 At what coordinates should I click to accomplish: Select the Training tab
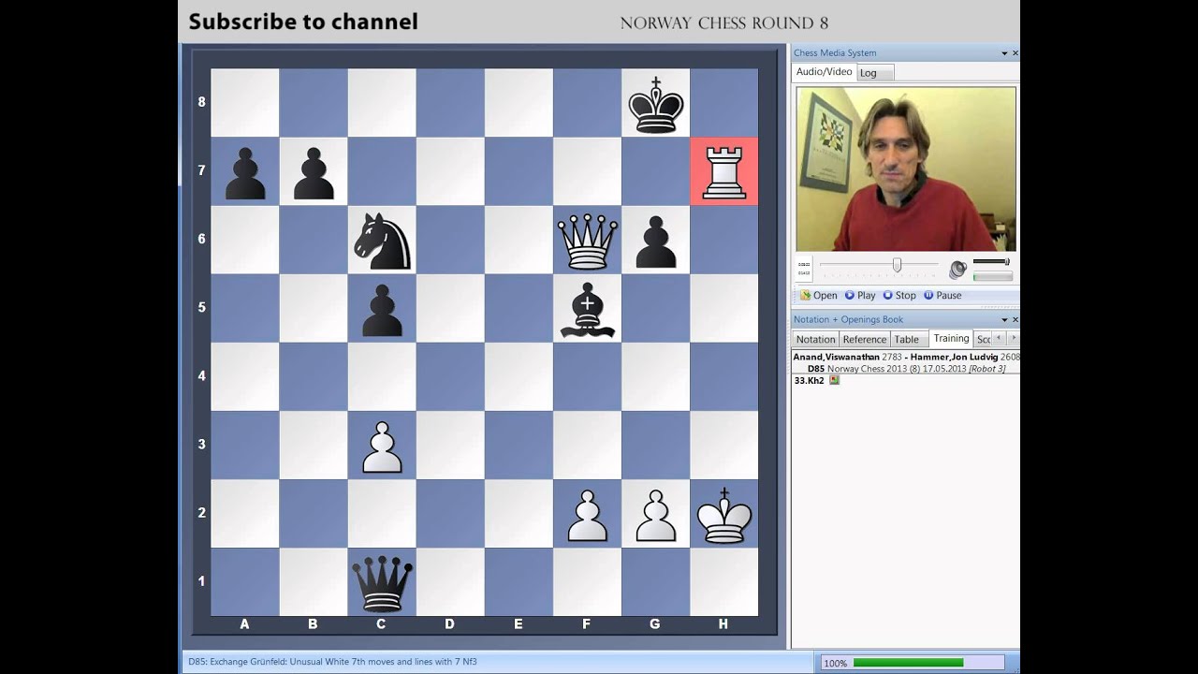(x=951, y=338)
